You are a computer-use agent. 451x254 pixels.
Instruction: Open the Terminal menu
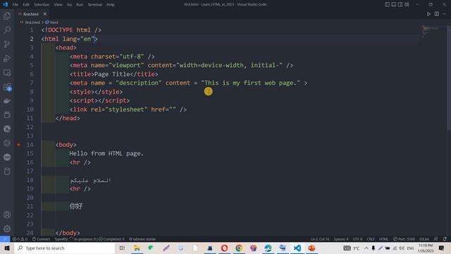(x=94, y=5)
